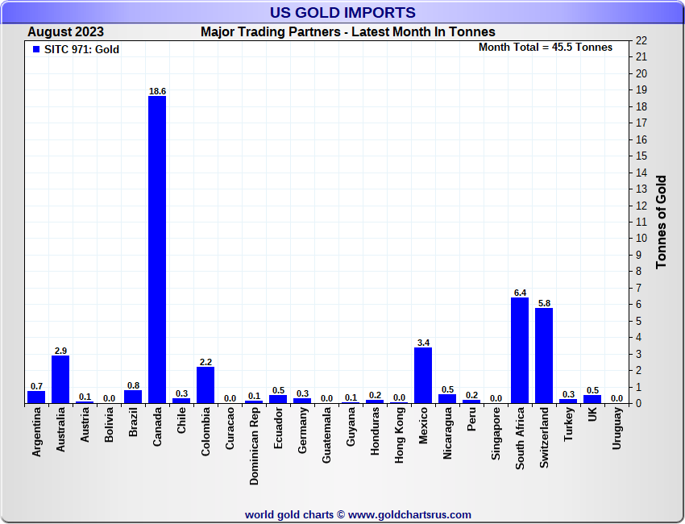Viewport: 685px width, 524px height.
Task: Click the Month Total = 45.5 Tonnes label
Action: [x=546, y=48]
